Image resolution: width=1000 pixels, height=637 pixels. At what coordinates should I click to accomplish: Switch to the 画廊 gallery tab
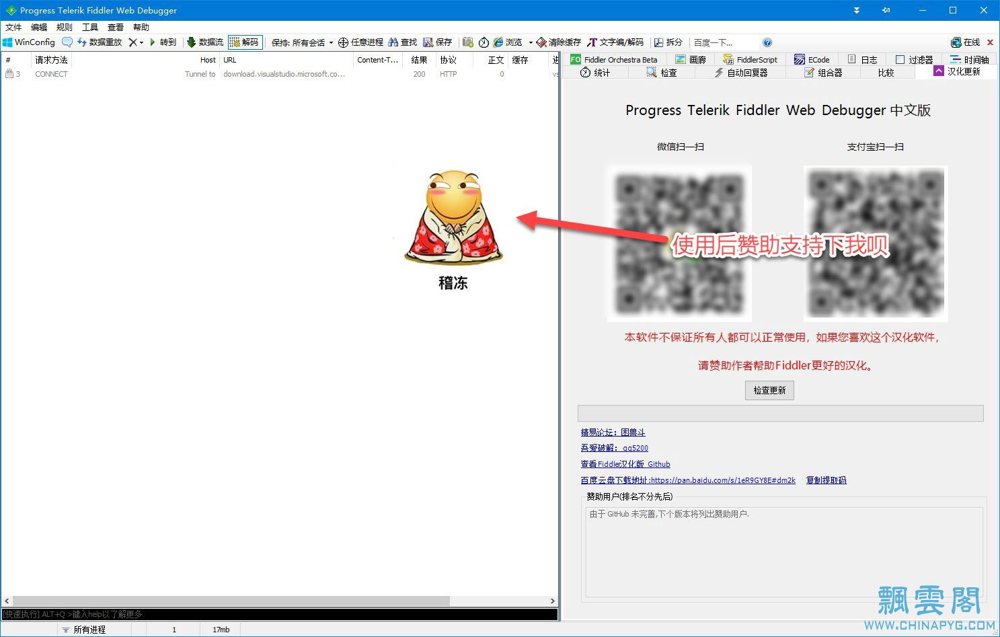click(691, 59)
